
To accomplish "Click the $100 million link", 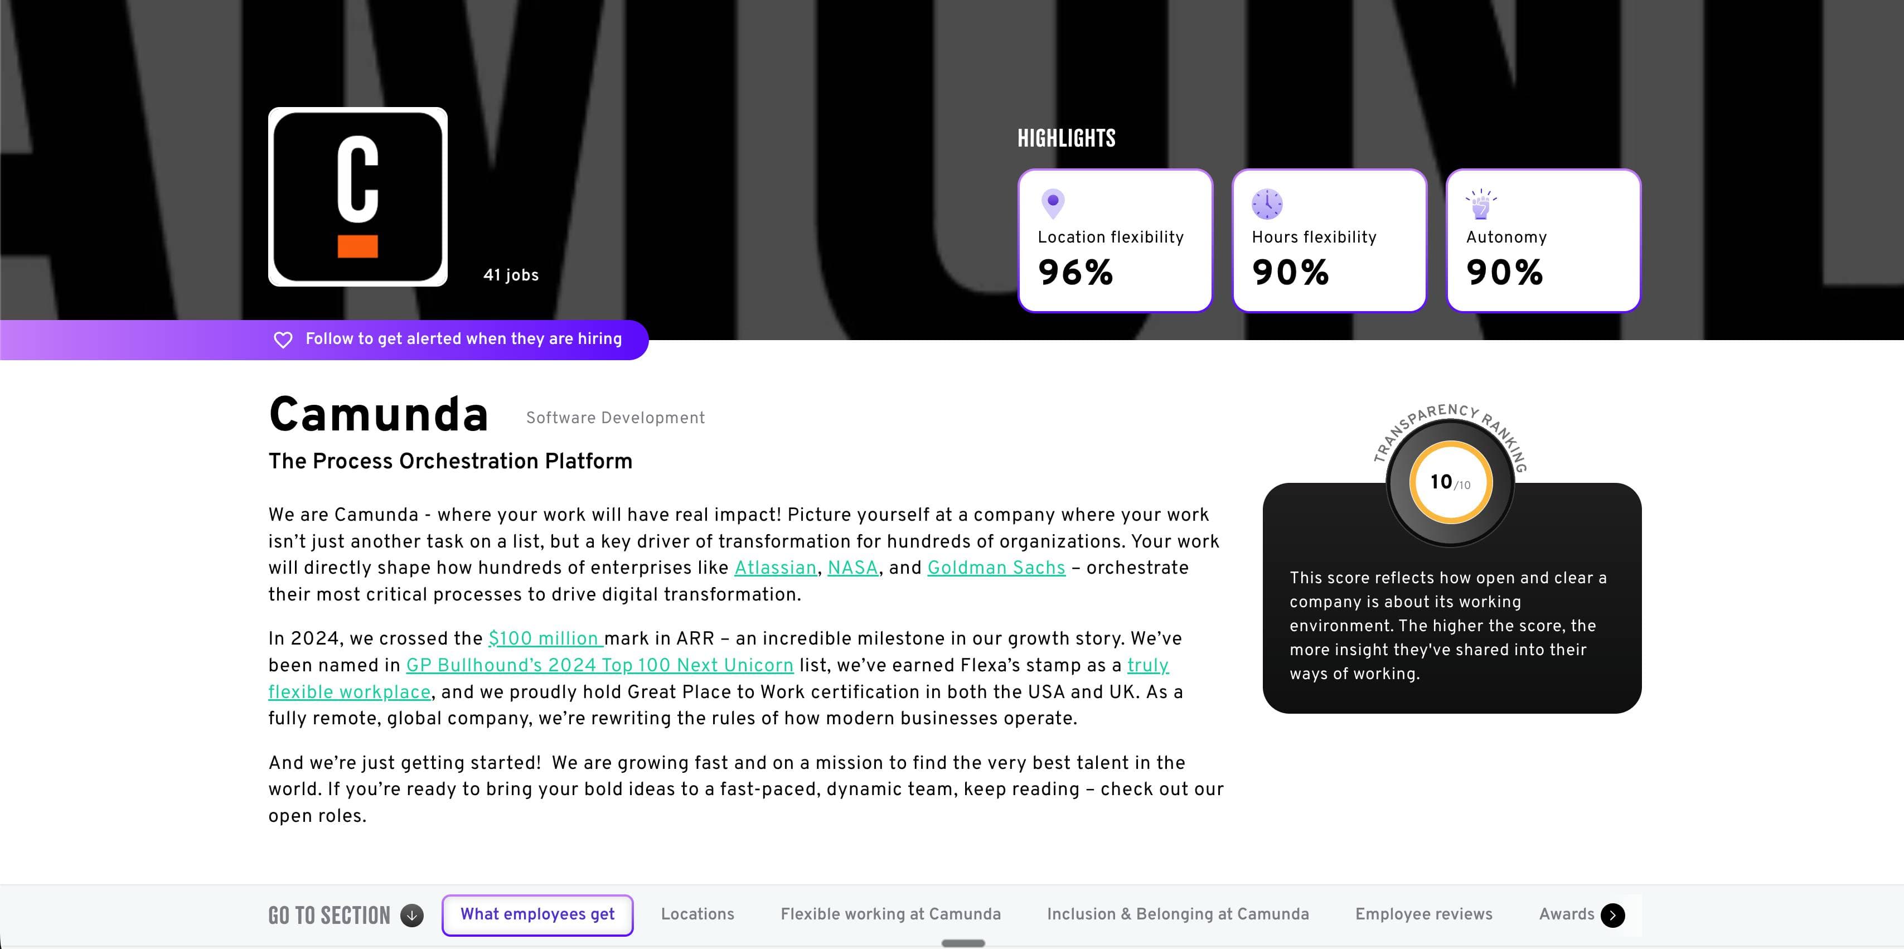I will point(545,638).
